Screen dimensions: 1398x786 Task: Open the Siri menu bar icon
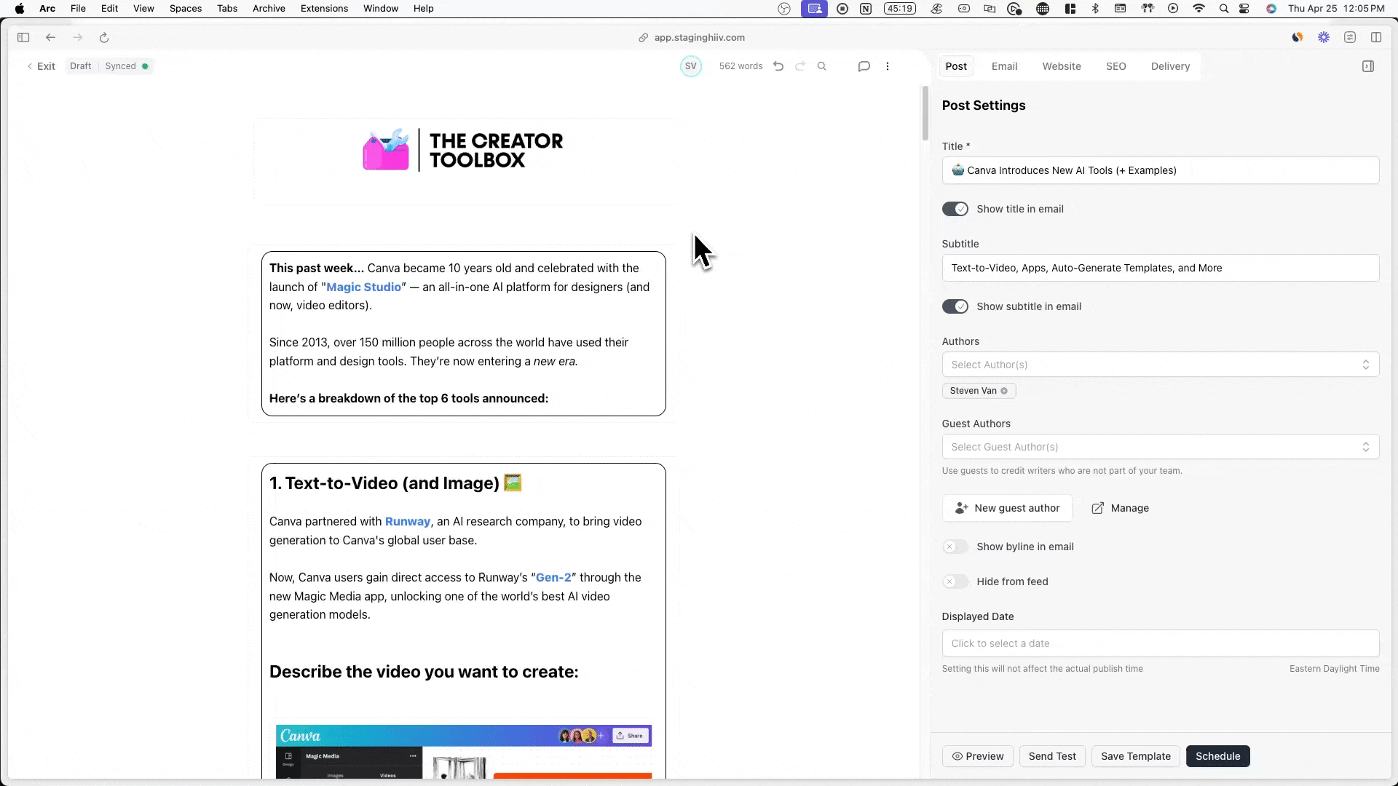point(1271,9)
